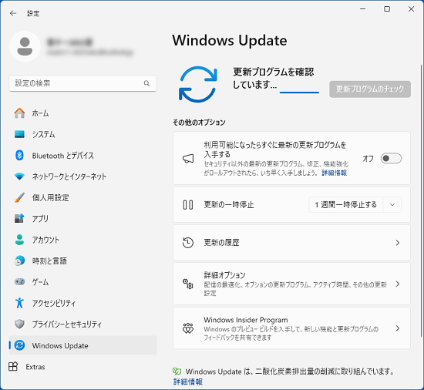424x390 pixels.
Task: Open the Bluetooth とデバイス icon
Action: (19, 155)
